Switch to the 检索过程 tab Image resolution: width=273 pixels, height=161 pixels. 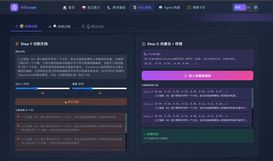point(59,26)
